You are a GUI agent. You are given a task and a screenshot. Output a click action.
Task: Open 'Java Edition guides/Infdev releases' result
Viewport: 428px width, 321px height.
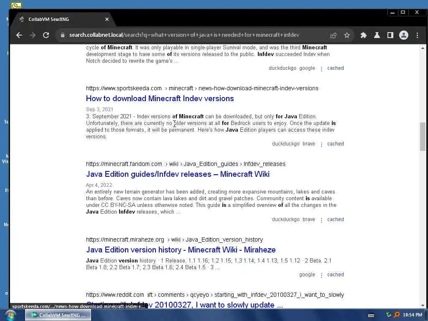click(x=178, y=174)
